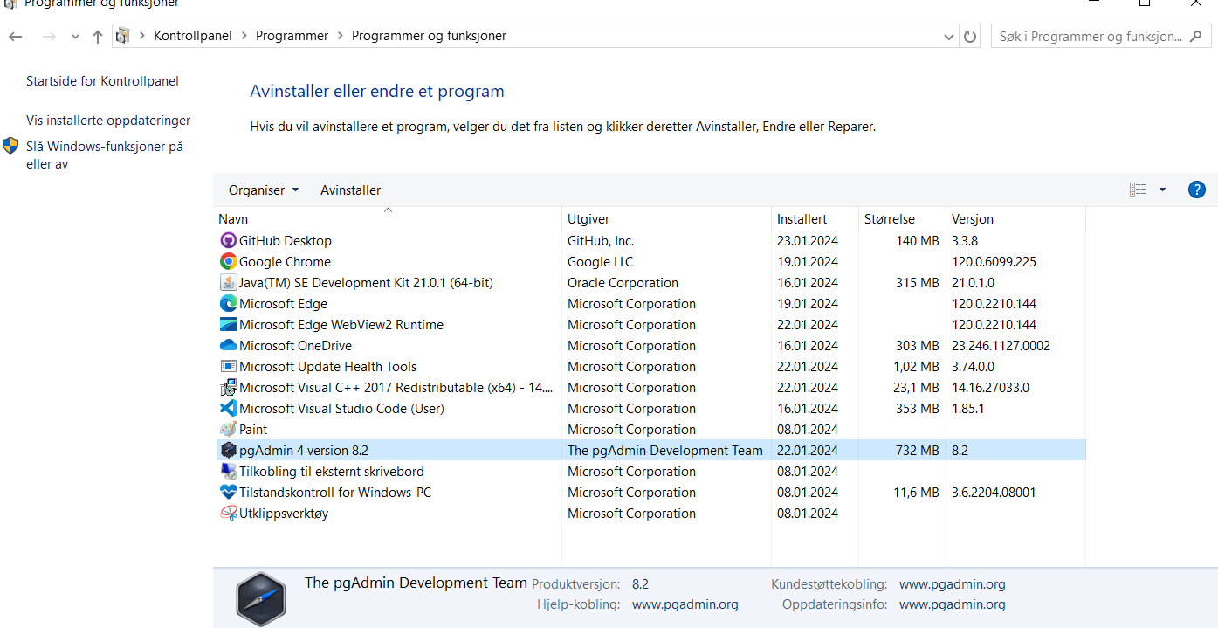This screenshot has height=628, width=1218.
Task: Go up one level with up arrow
Action: (98, 37)
